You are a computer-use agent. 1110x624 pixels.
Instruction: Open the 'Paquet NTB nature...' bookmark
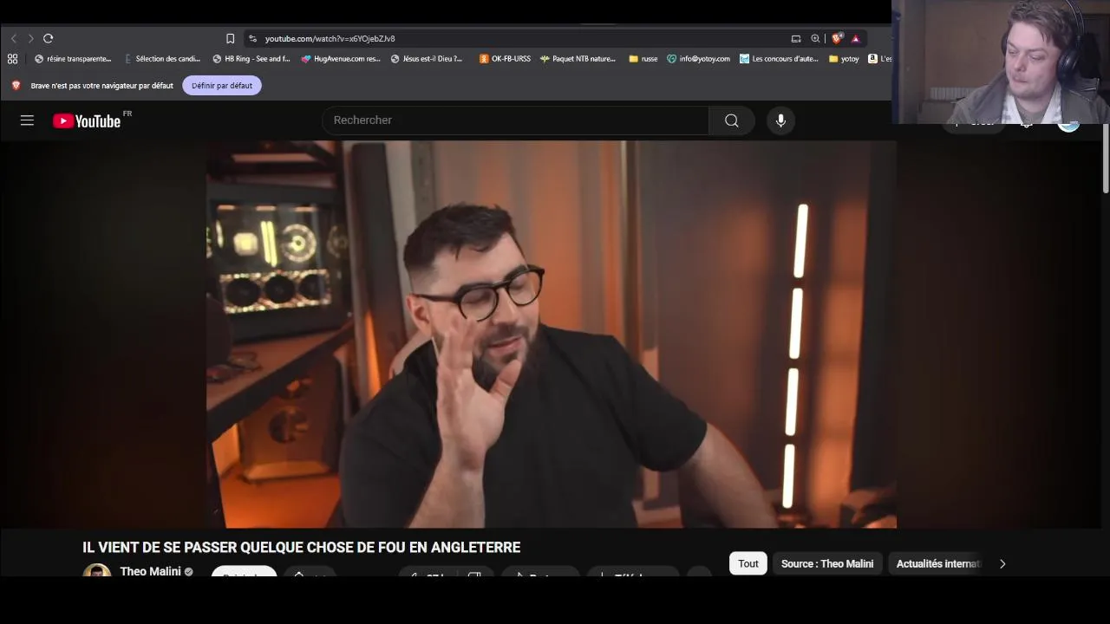578,59
